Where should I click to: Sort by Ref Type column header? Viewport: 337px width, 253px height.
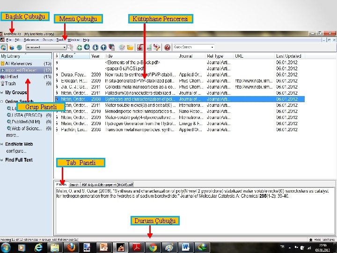point(219,56)
